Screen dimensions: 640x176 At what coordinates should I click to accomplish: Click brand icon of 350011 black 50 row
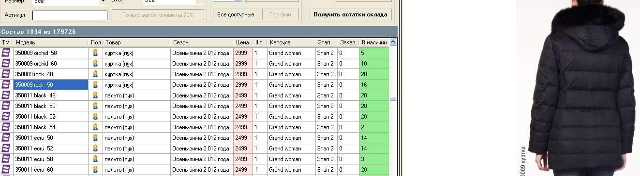[x=6, y=106]
